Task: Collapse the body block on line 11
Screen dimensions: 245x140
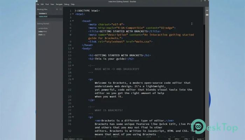Action: (x=73, y=48)
